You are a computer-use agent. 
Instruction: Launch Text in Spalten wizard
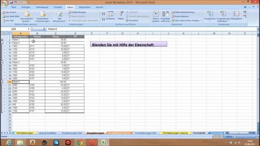pyautogui.click(x=156, y=17)
